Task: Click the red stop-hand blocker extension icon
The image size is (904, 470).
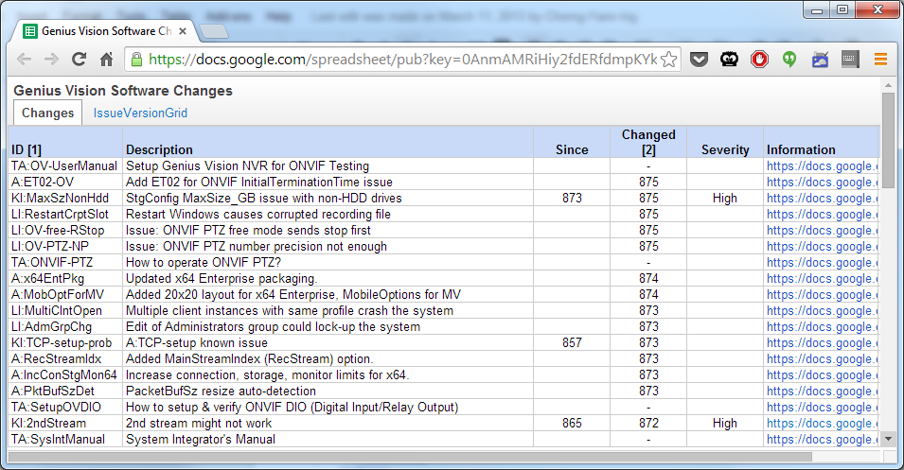Action: pyautogui.click(x=759, y=59)
